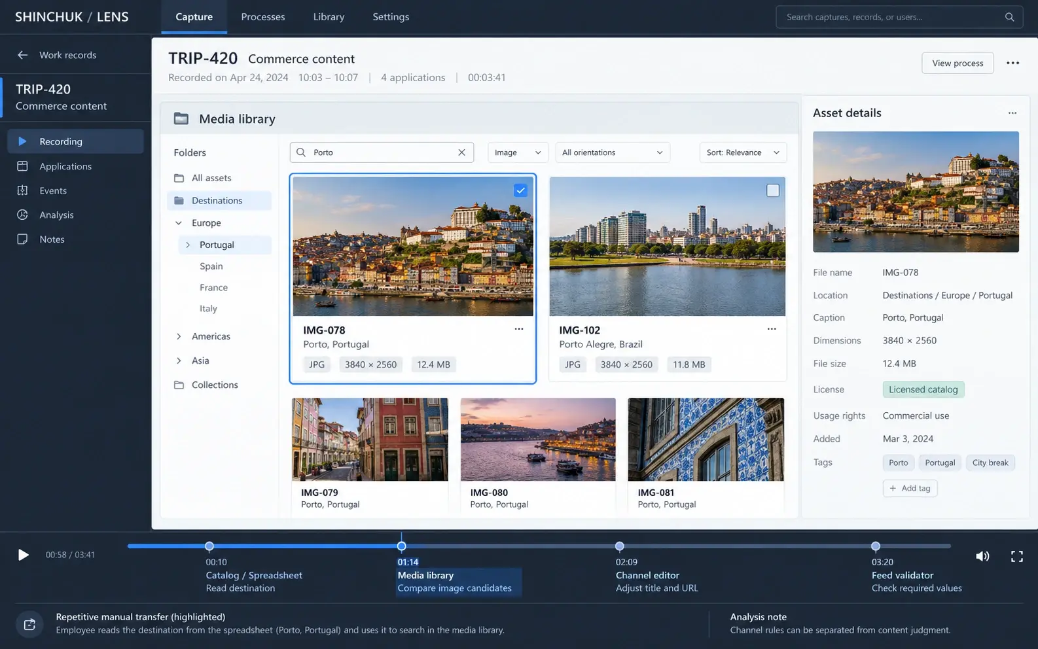Open the Asset details more options
The image size is (1038, 649).
(1012, 113)
